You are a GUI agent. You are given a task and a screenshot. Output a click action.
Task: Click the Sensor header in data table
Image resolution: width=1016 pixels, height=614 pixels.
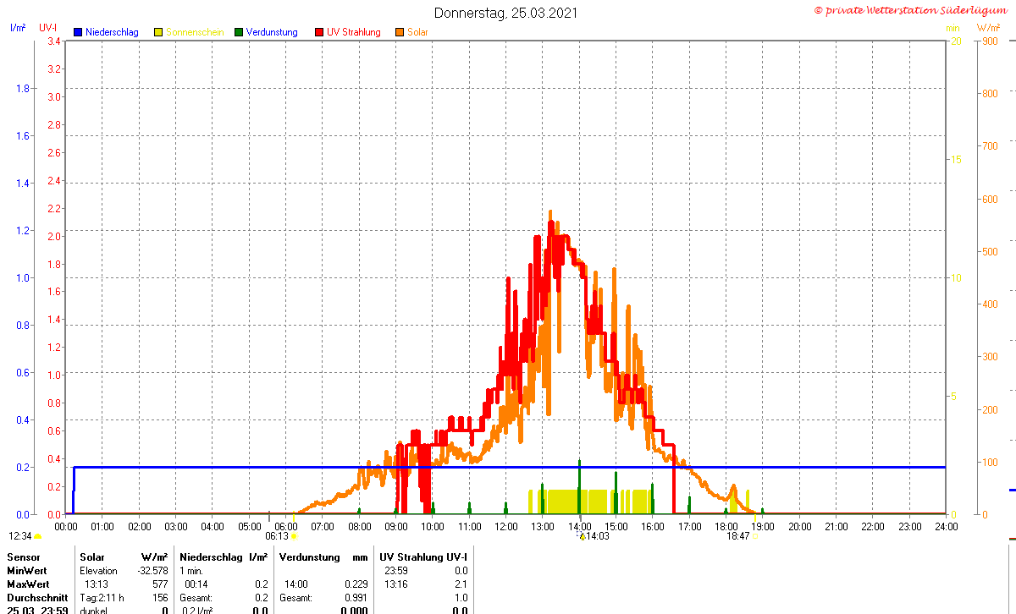(x=22, y=557)
